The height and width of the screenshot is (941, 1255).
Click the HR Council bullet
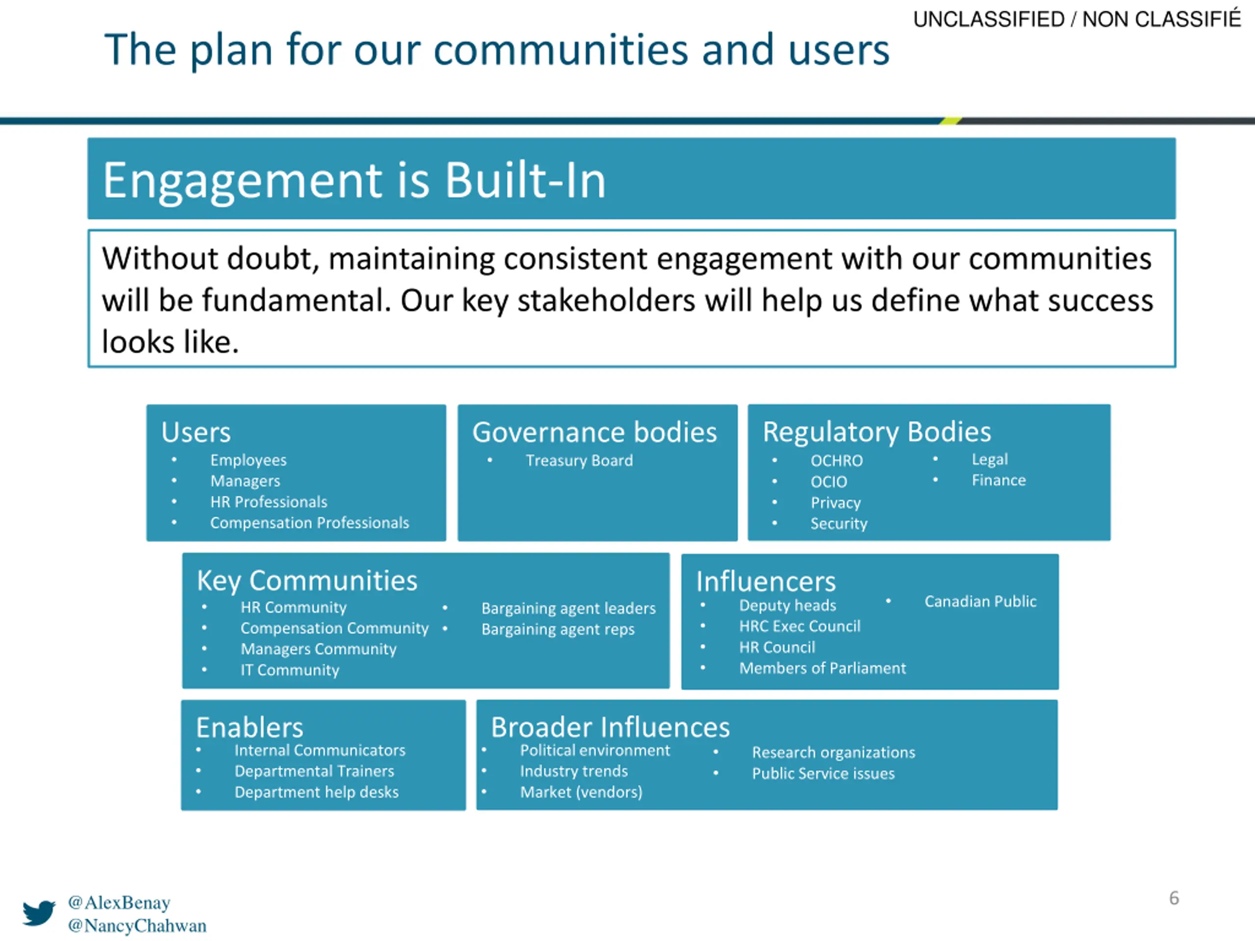[x=778, y=647]
